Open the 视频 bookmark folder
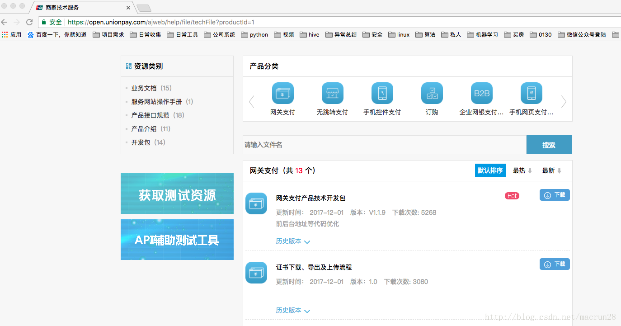This screenshot has height=326, width=621. point(284,34)
